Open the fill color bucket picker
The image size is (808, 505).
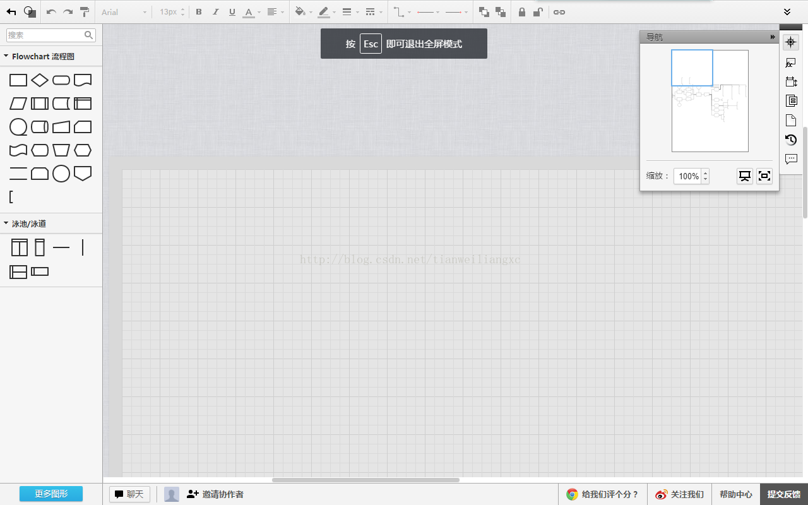[x=304, y=12]
